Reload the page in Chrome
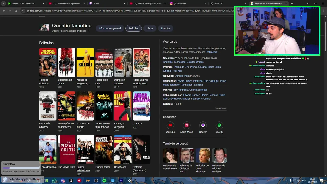 [16, 11]
